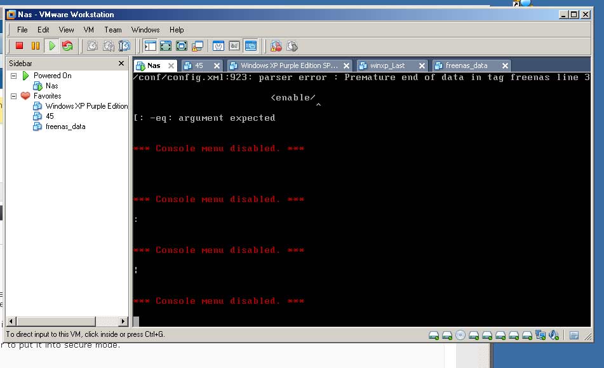
Task: Open the VM menu
Action: (x=88, y=30)
